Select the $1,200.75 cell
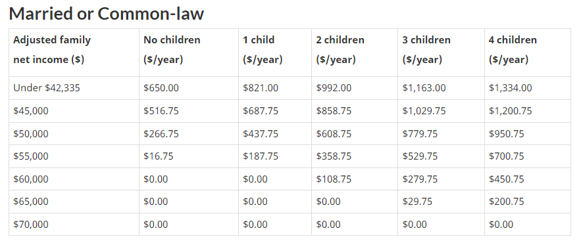This screenshot has width=583, height=241. coord(510,111)
